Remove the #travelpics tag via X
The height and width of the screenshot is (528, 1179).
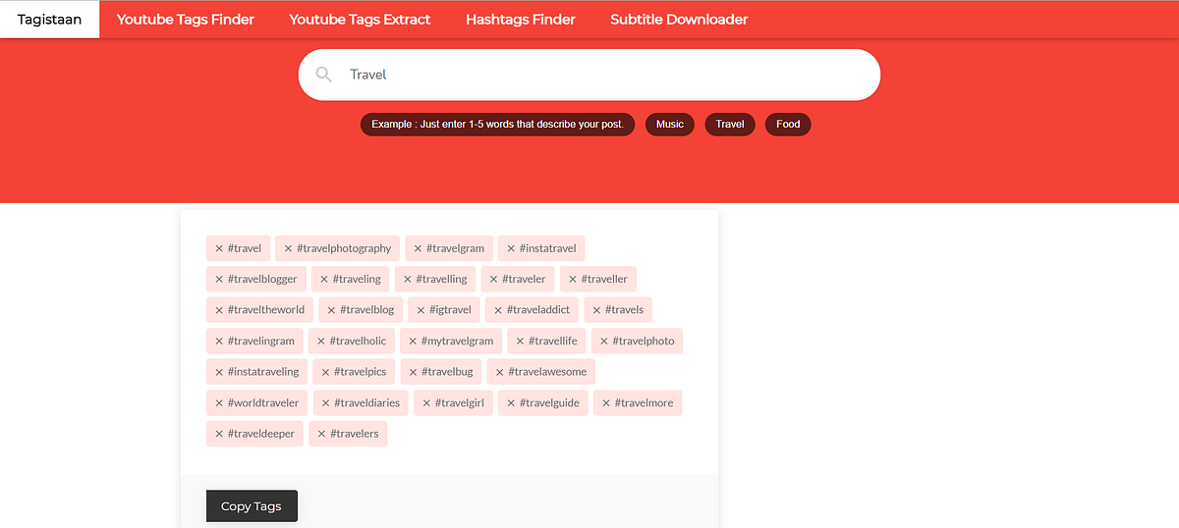point(325,372)
